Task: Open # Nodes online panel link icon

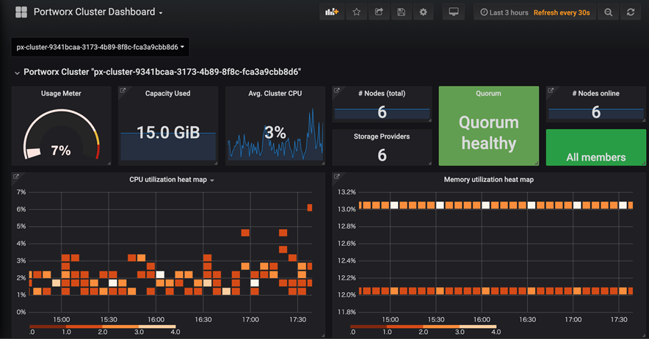Action: [x=551, y=91]
